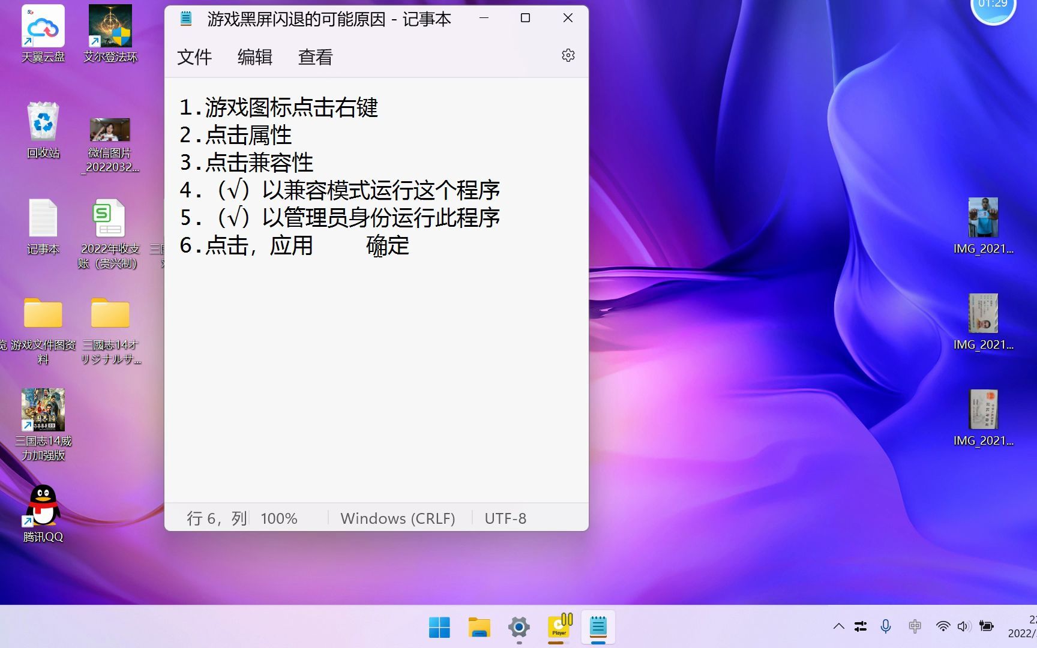Click text 以兼容模式运行这个程序

381,190
